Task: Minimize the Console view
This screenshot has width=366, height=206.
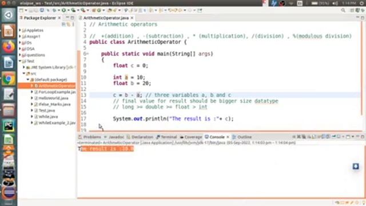Action: [x=357, y=137]
